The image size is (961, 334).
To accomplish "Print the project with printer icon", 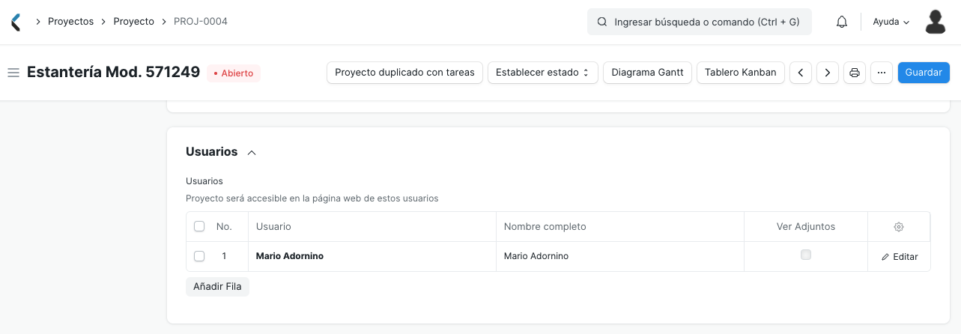I will [x=855, y=73].
